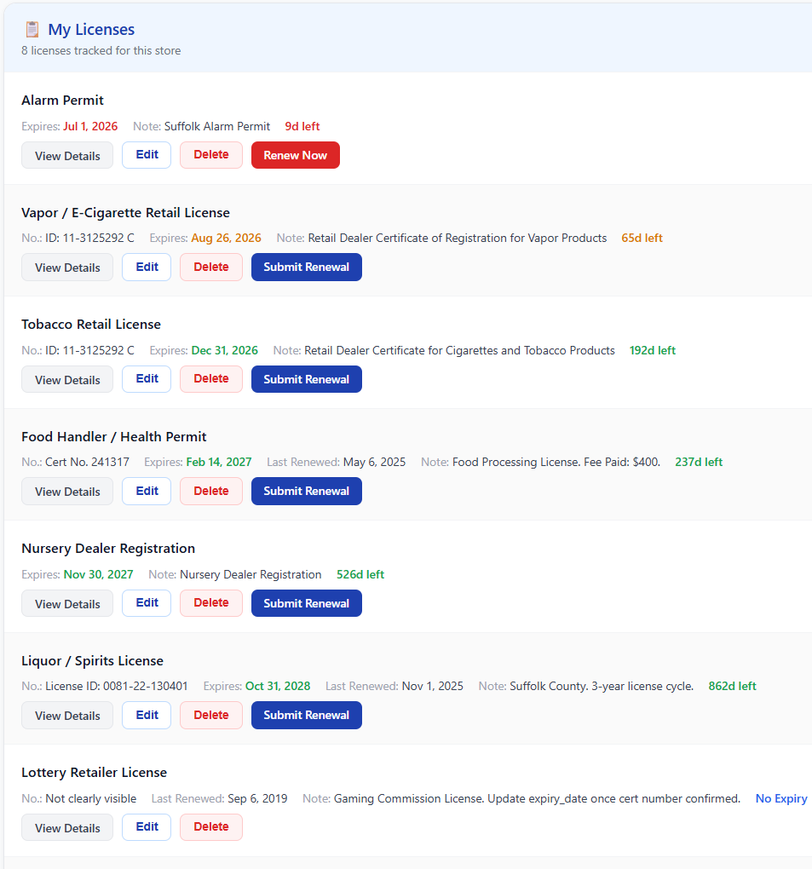View details of Food Handler / Health Permit

67,491
